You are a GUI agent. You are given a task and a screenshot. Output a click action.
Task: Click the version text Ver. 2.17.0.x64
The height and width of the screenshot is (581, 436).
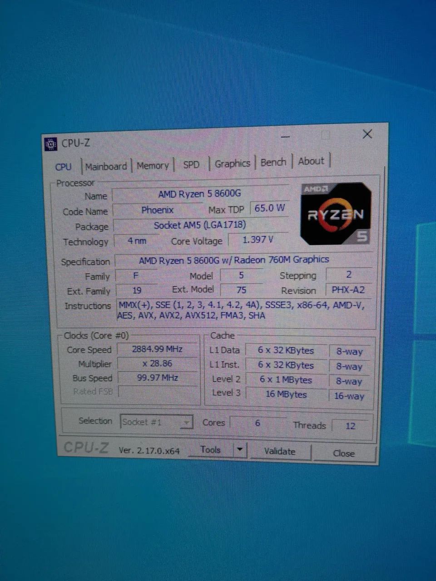coord(149,451)
